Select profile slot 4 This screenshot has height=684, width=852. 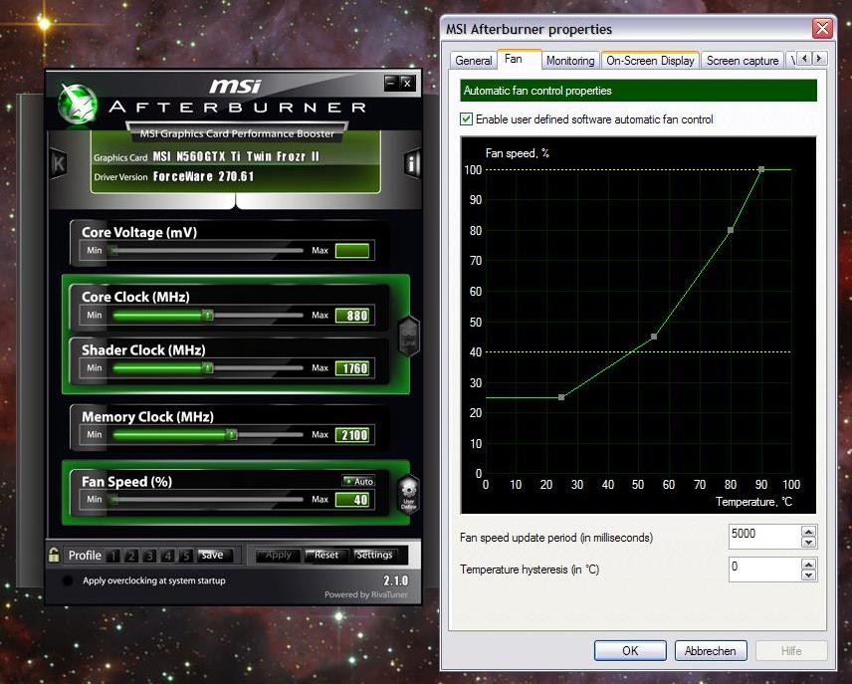[168, 556]
